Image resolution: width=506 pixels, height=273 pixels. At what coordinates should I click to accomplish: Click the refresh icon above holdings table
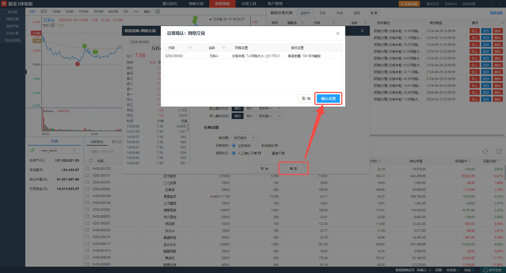coord(485,151)
